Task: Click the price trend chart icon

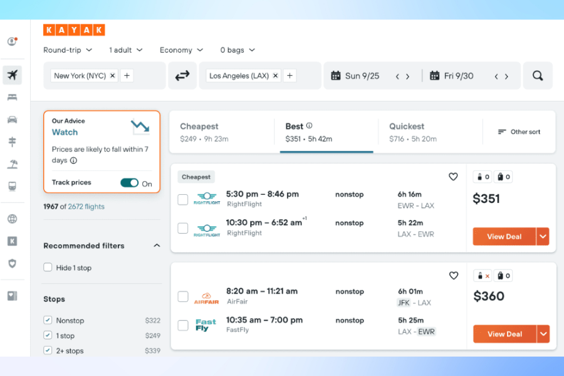Action: (x=140, y=127)
